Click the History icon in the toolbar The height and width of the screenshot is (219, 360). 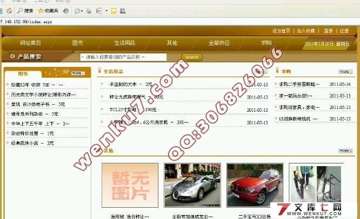click(65, 10)
